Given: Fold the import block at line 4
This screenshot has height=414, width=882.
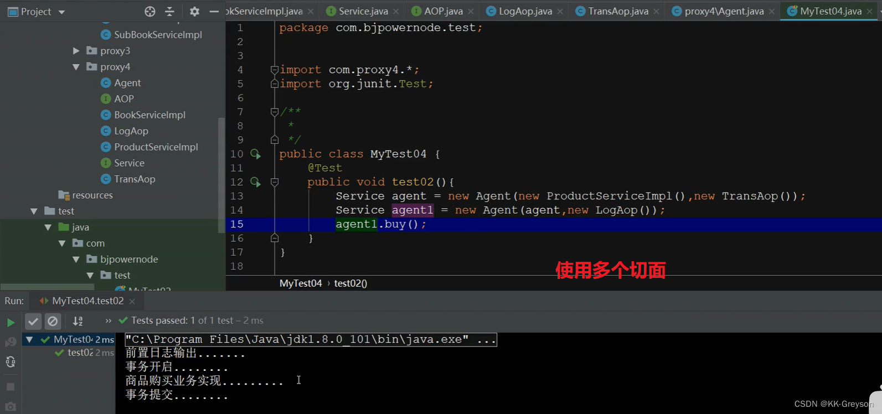Looking at the screenshot, I should click(274, 70).
